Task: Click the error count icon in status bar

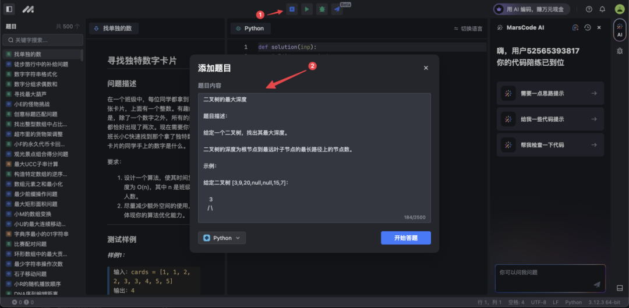Action: [15, 302]
